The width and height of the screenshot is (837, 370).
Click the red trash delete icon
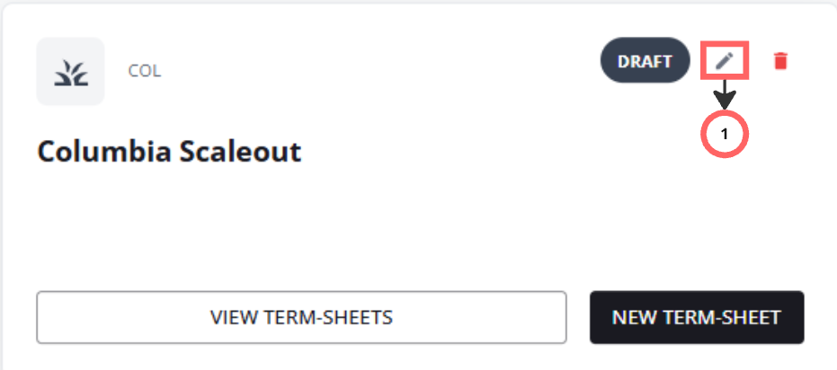(780, 61)
